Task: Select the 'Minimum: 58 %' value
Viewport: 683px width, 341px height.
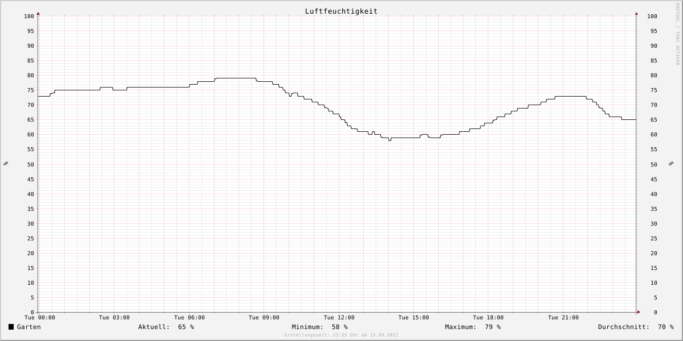Action: 320,327
